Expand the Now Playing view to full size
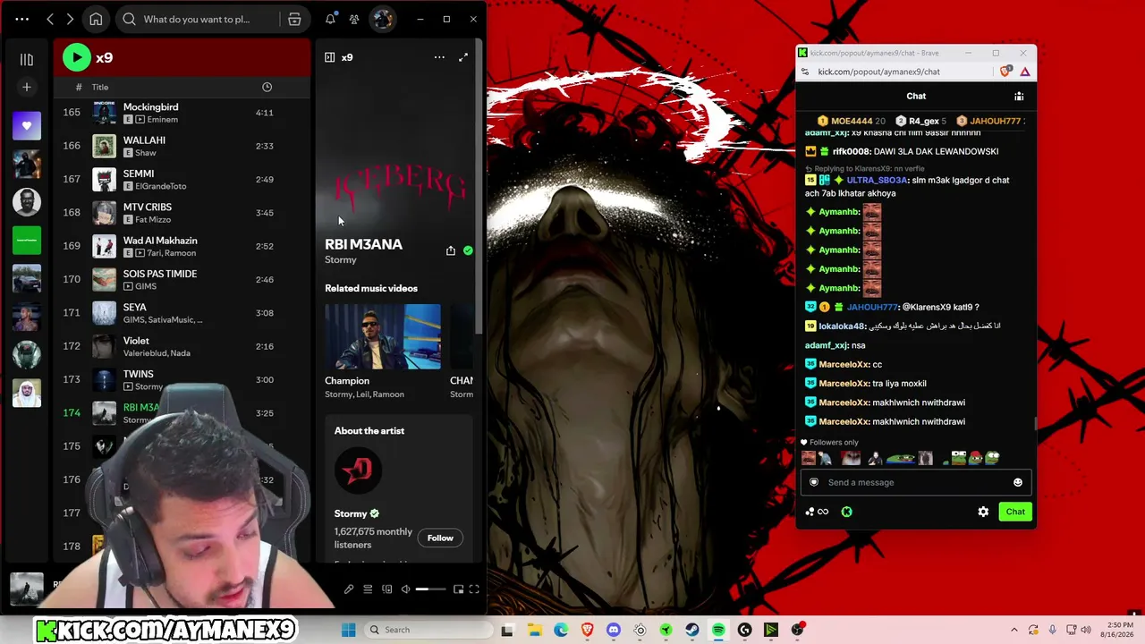The image size is (1145, 644). pyautogui.click(x=463, y=57)
